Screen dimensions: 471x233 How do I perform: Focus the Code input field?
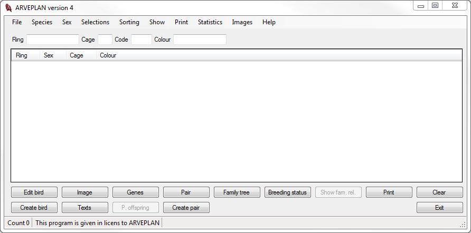pyautogui.click(x=142, y=40)
